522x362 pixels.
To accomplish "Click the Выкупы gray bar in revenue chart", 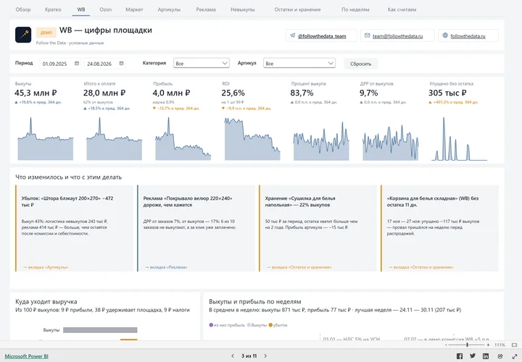I will click(100, 330).
